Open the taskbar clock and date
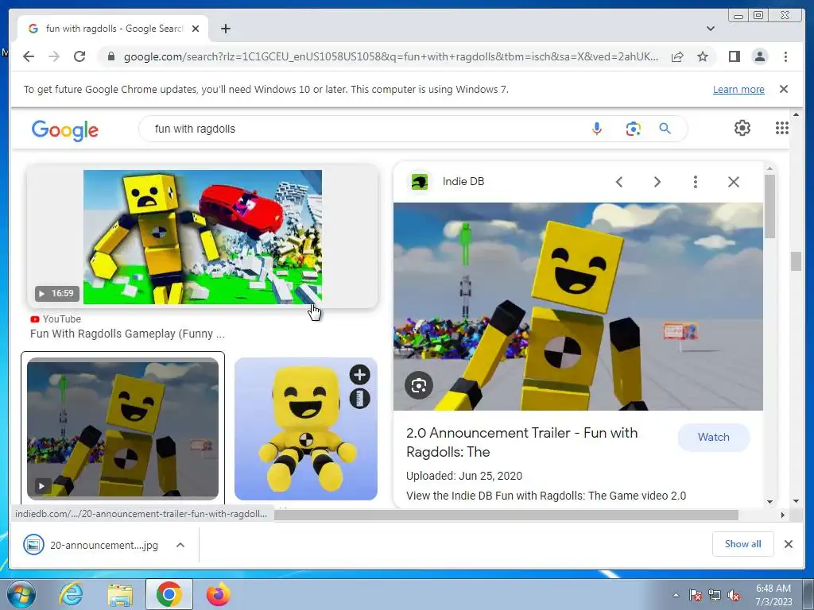Image resolution: width=814 pixels, height=610 pixels. pos(773,595)
